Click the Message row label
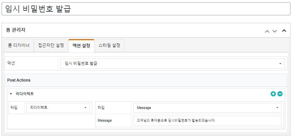Viewport: 292px width, 137px height. (x=105, y=120)
